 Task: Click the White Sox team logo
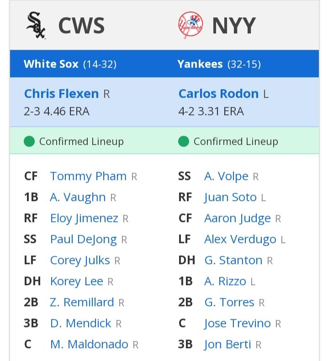[x=36, y=25]
